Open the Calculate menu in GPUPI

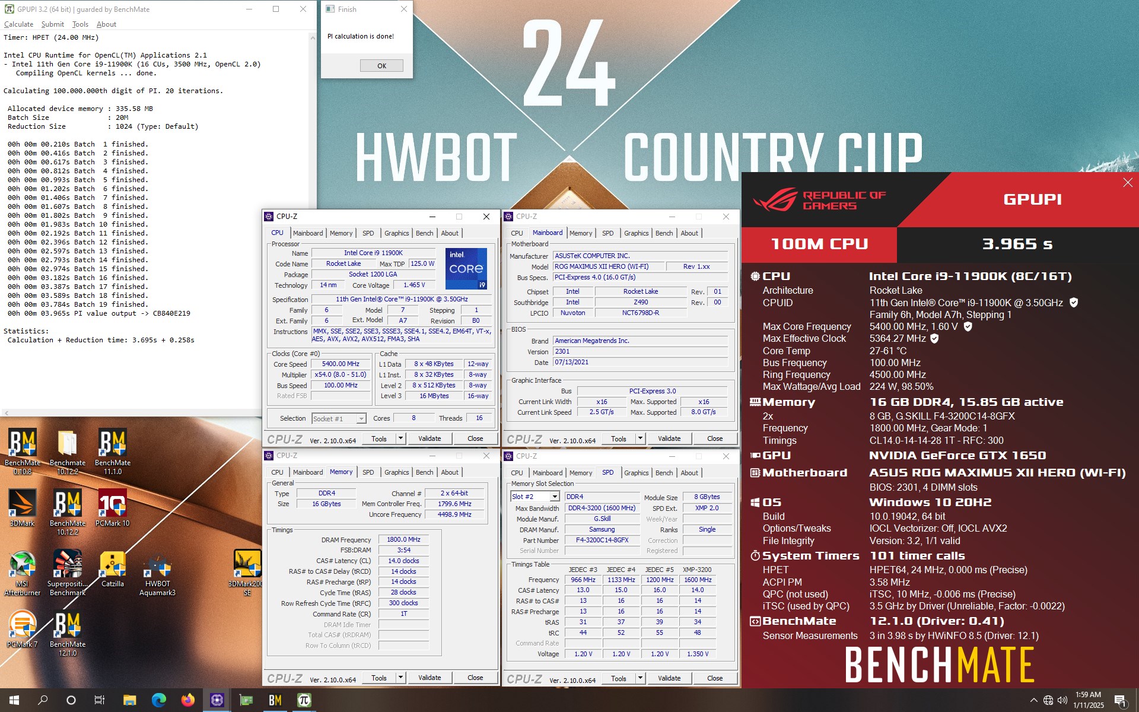tap(18, 24)
